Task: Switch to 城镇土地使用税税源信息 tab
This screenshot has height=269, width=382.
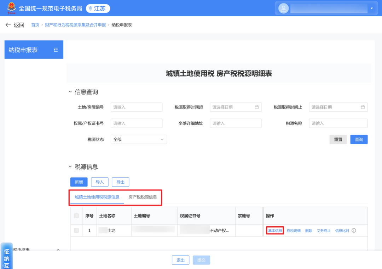Action: pyautogui.click(x=97, y=197)
